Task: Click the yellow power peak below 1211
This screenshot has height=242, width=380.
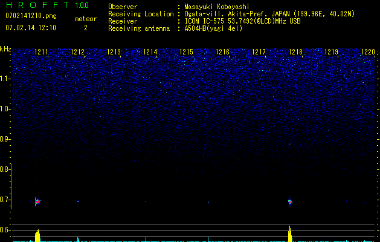Action: [x=37, y=235]
